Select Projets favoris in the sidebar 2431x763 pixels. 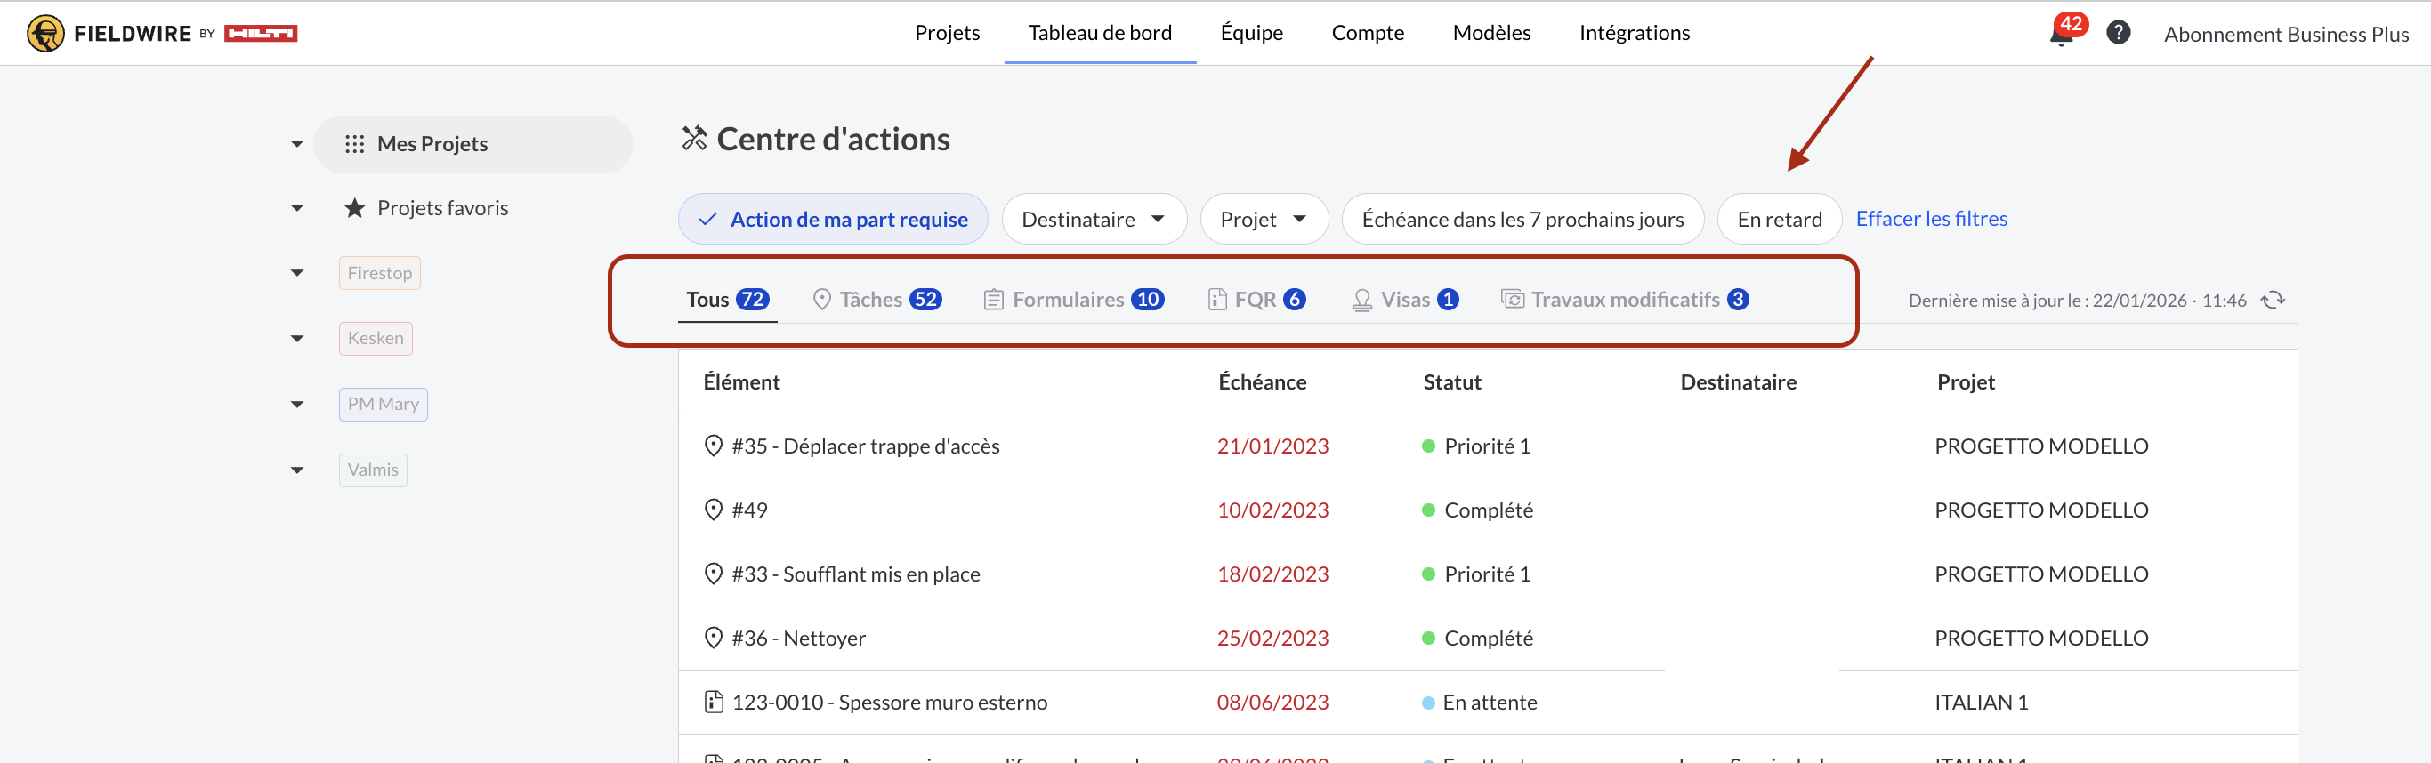coord(442,208)
